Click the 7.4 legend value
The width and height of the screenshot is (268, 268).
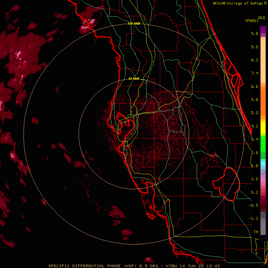point(255,73)
